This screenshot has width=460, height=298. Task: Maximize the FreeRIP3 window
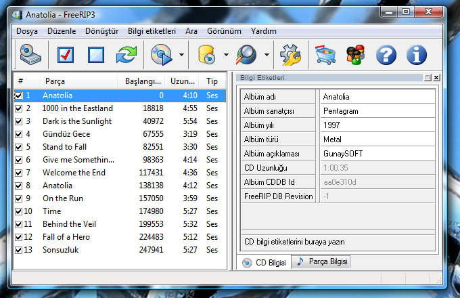point(406,12)
